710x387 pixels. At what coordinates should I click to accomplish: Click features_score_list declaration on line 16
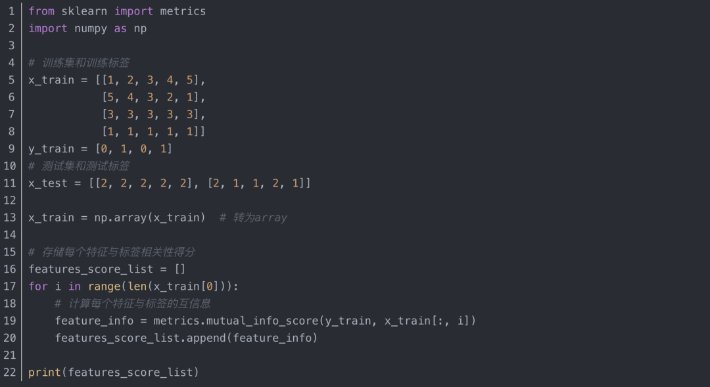91,269
